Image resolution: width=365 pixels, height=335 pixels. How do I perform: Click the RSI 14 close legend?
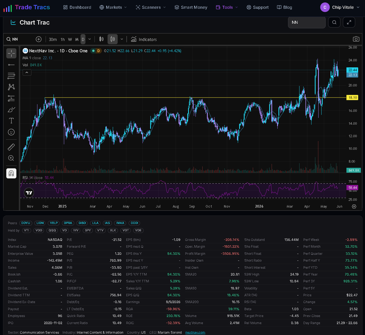pos(38,178)
